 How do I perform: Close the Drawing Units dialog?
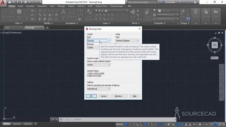click(139, 29)
